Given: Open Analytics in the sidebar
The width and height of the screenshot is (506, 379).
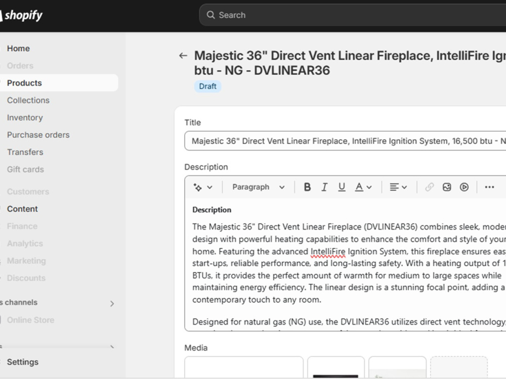Looking at the screenshot, I should pos(25,244).
